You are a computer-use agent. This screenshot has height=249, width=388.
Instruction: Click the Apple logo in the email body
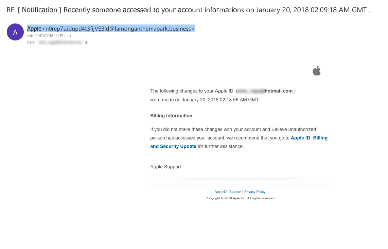[x=316, y=71]
